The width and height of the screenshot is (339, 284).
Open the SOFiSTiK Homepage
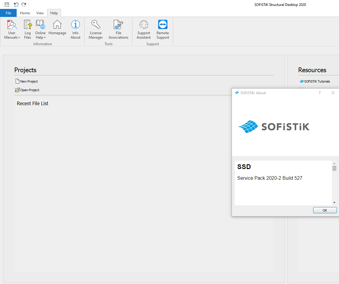[x=57, y=29]
